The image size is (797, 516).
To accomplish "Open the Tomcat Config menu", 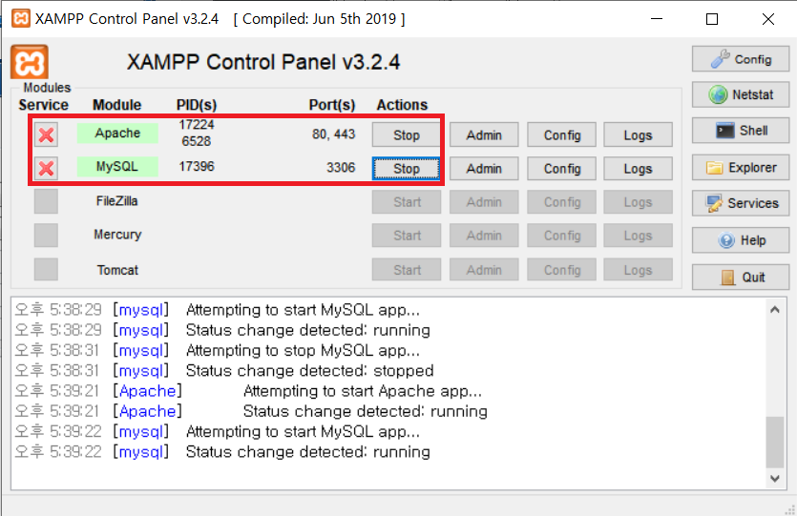I will [x=561, y=270].
